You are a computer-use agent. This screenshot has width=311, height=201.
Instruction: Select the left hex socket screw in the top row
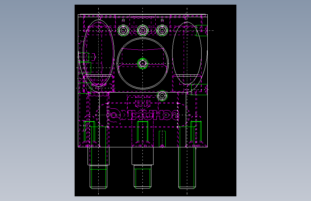click(x=123, y=30)
